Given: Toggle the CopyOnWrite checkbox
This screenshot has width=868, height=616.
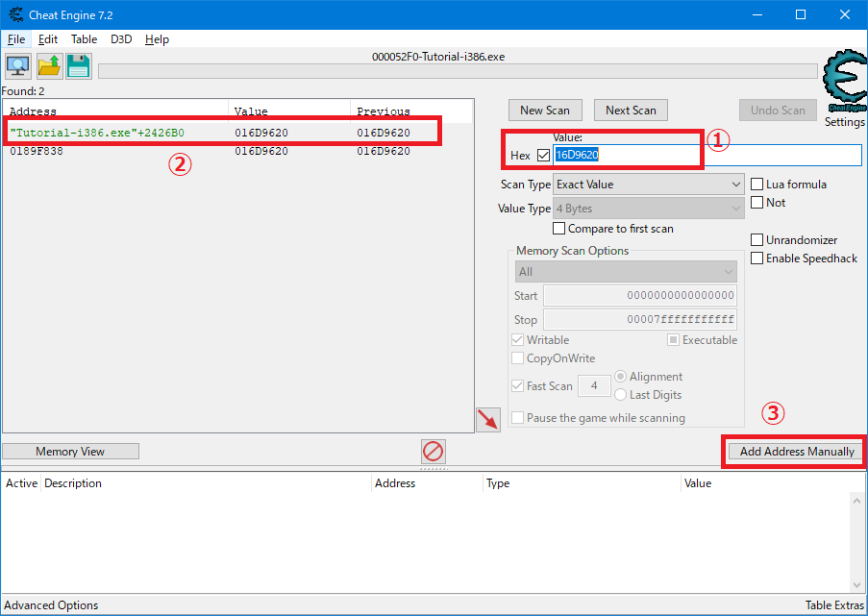Looking at the screenshot, I should coord(517,358).
